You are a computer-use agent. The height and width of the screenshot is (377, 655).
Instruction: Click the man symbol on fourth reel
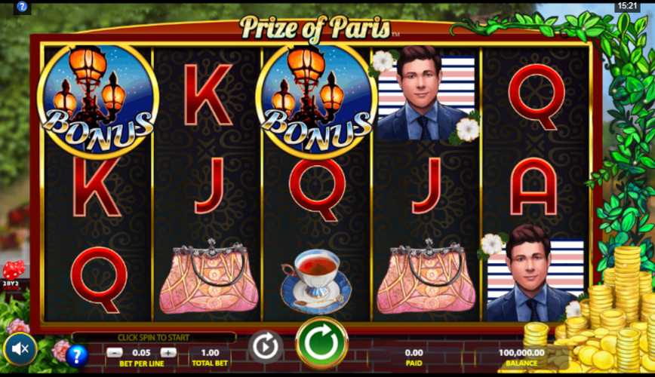coord(425,94)
